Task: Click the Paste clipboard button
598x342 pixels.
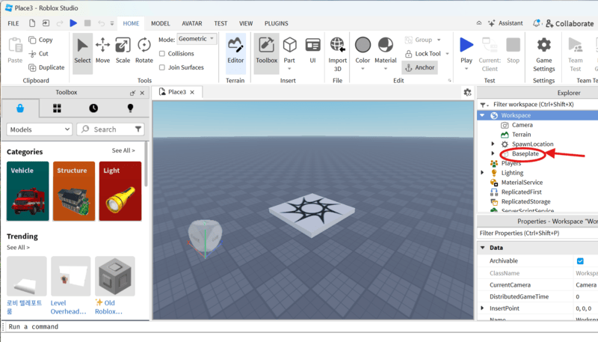Action: tap(15, 51)
